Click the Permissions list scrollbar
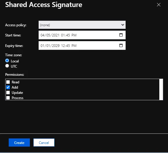This screenshot has height=153, width=168. point(161,89)
